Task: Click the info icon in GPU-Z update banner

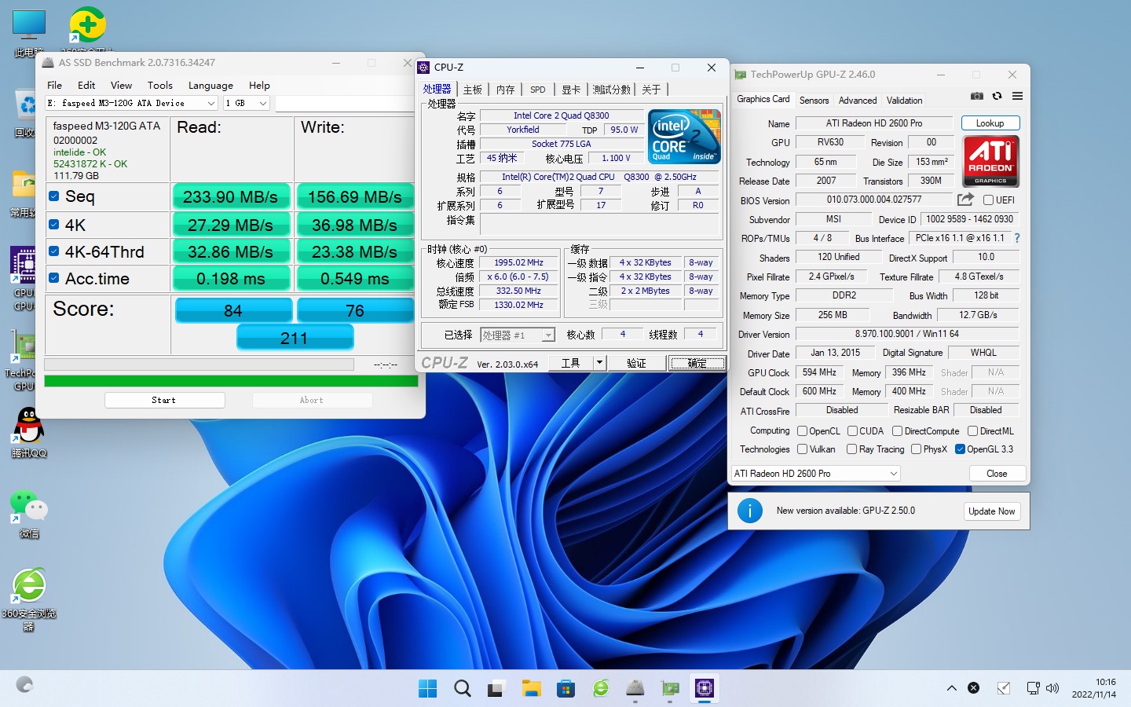Action: tap(750, 511)
